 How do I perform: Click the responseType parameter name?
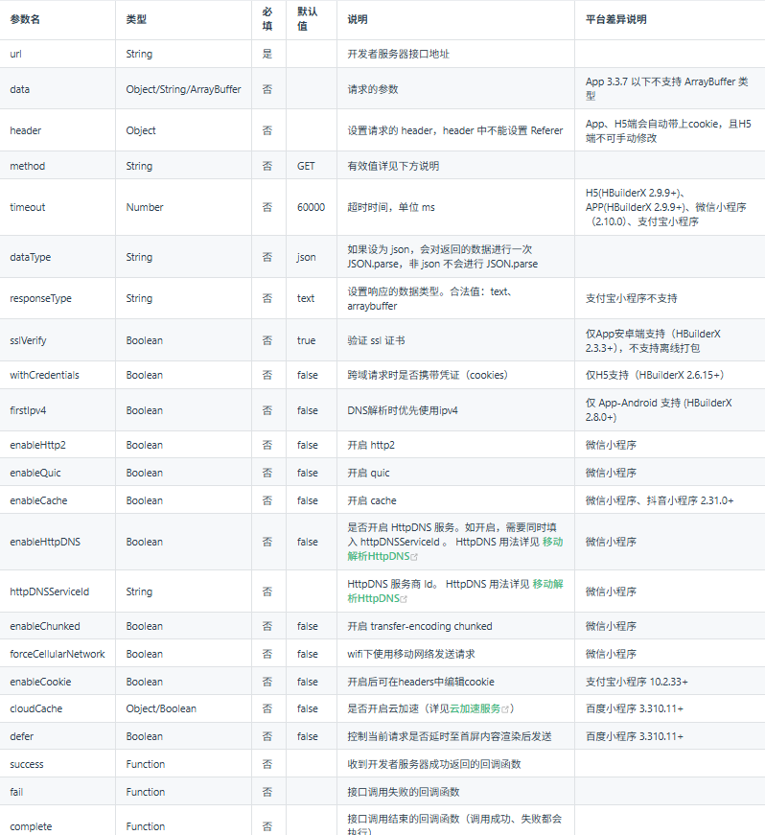click(x=40, y=298)
